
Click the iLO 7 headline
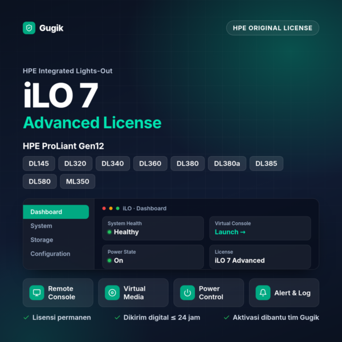(61, 95)
